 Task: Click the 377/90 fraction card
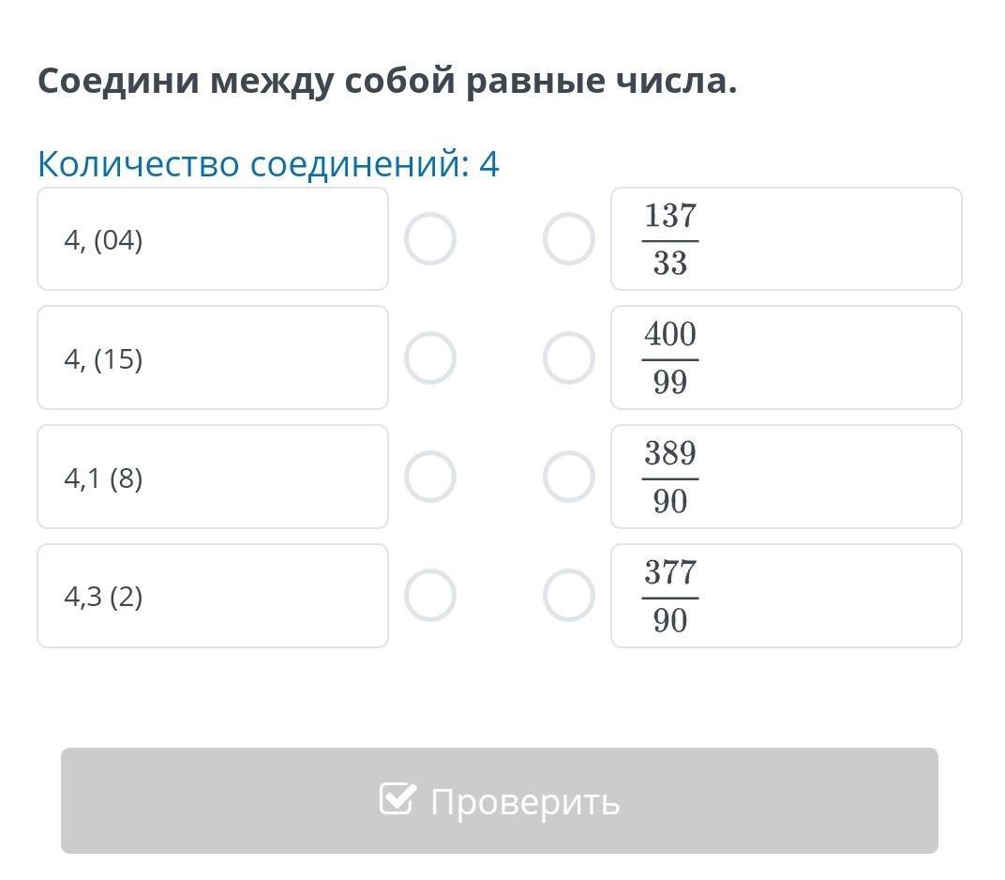click(x=786, y=596)
